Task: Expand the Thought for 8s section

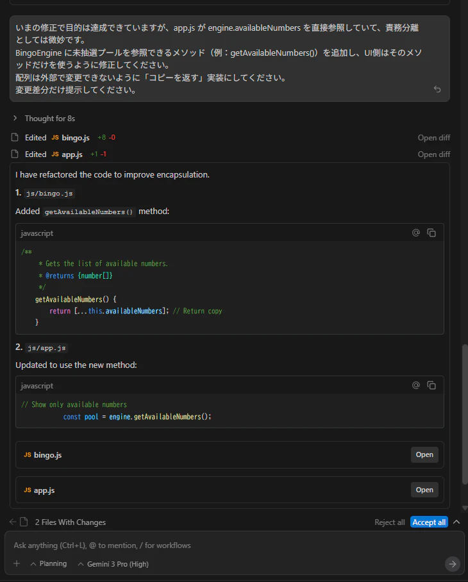Action: click(x=14, y=118)
